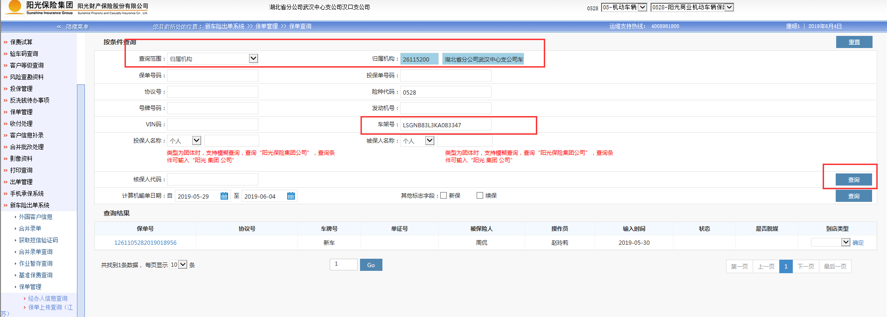Click the 上一页 pagination button
The height and width of the screenshot is (317, 887).
coord(766,266)
